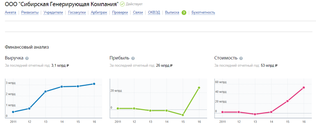The image size is (316, 130).
Task: Open the Арбитраж section
Action: click(x=99, y=12)
